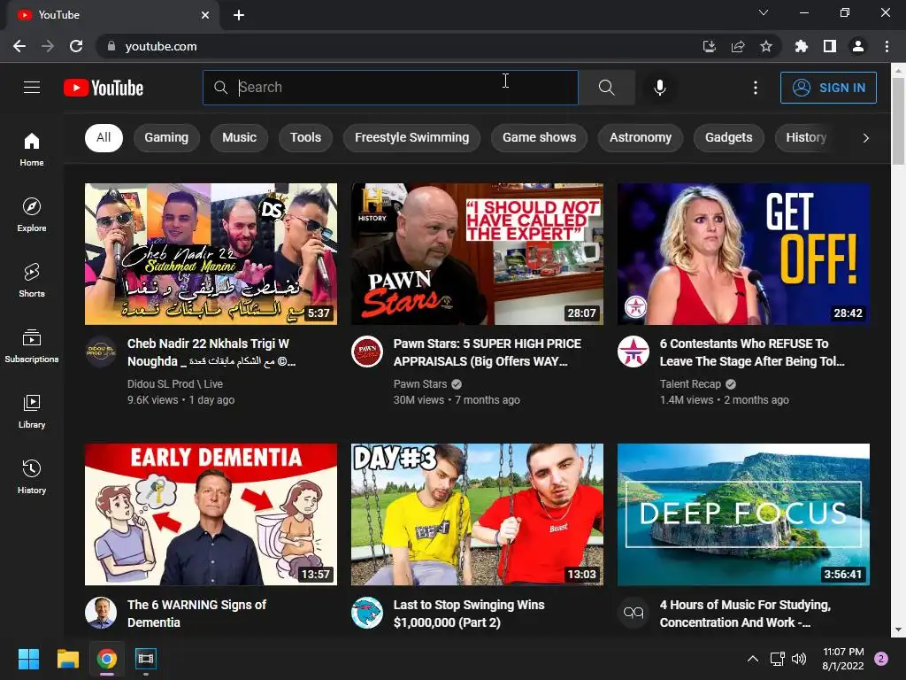The width and height of the screenshot is (906, 680).
Task: Click the YouTube logo
Action: pyautogui.click(x=104, y=88)
